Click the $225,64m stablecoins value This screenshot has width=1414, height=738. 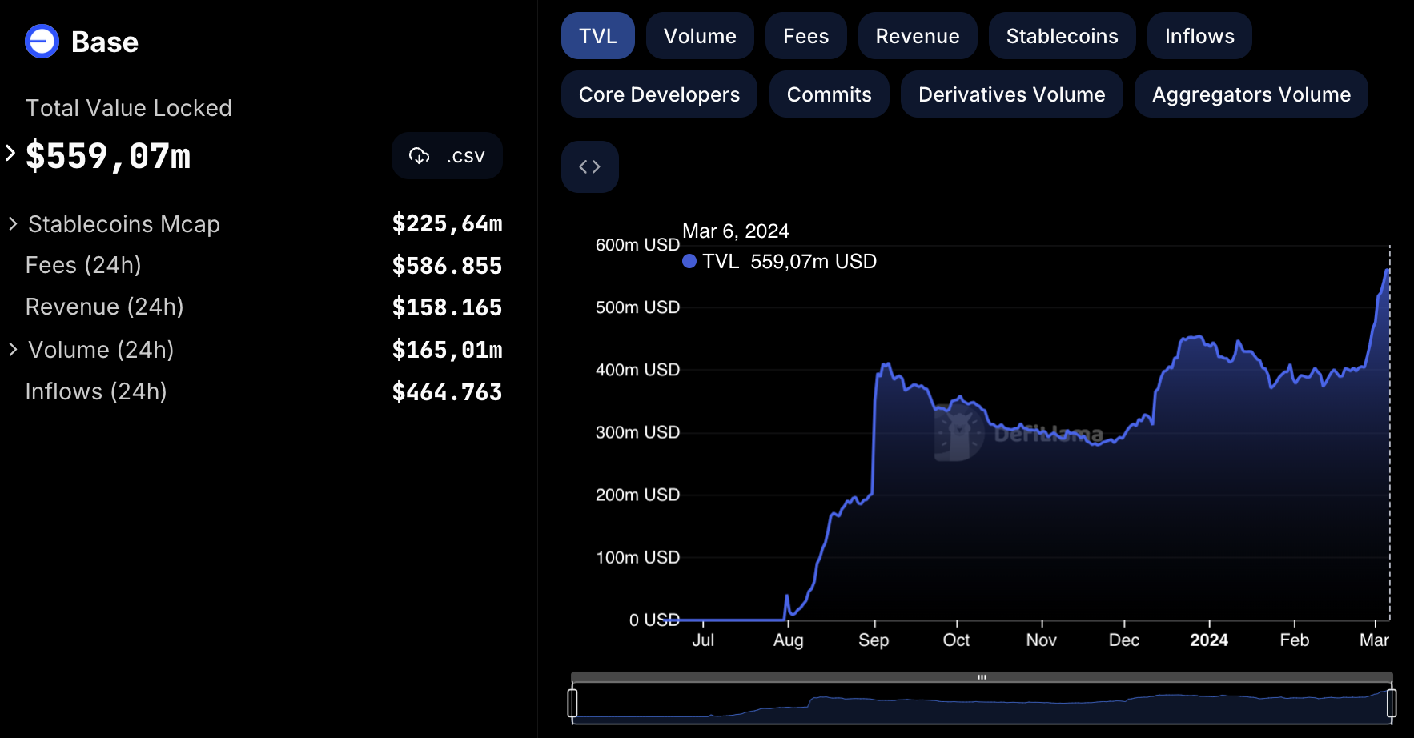447,223
